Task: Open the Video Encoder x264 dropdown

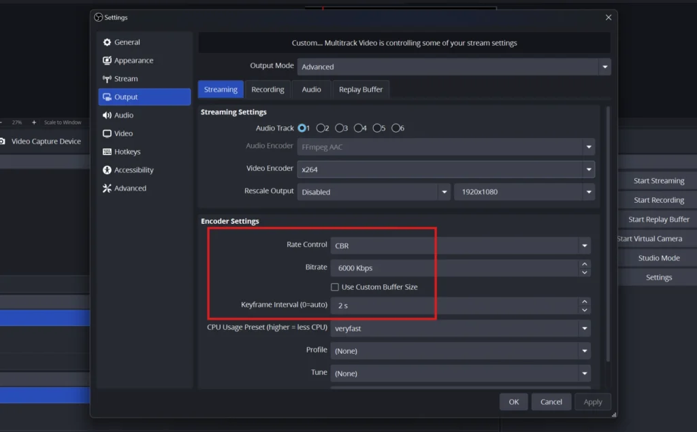Action: (446, 169)
